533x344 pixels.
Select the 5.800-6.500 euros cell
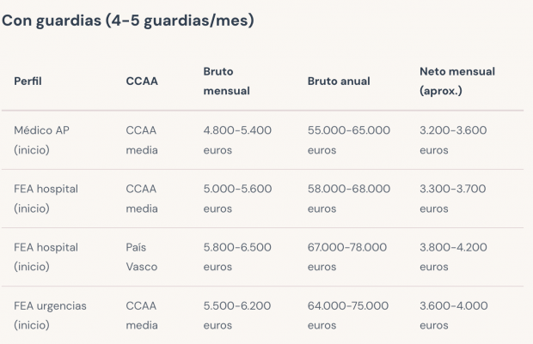[x=237, y=256]
